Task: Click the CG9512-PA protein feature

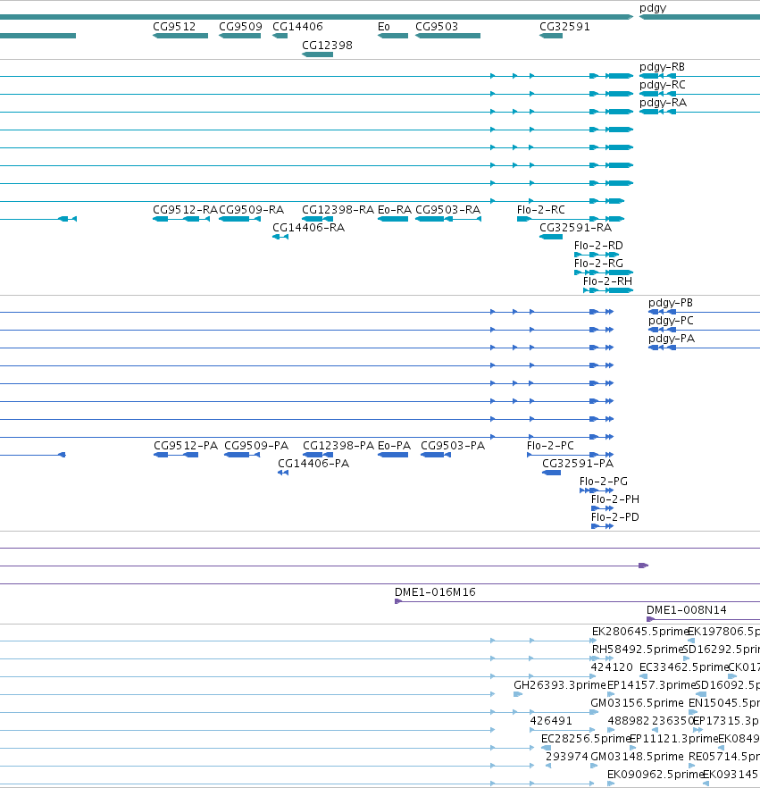Action: click(176, 455)
